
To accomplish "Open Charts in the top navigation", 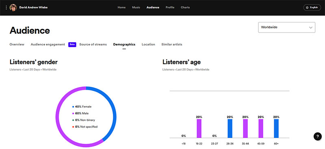I will [185, 7].
